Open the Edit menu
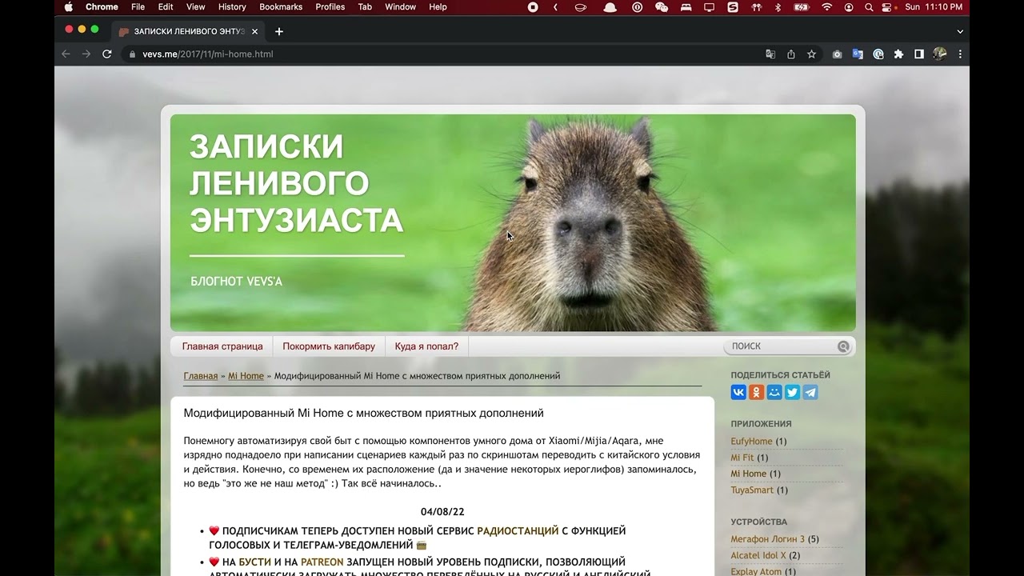Screen dimensions: 1024x576 click(x=166, y=6)
